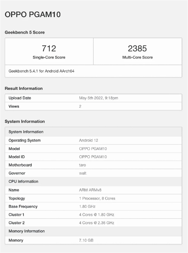
Task: Click the Geekbench 5 Score heading
Action: pyautogui.click(x=25, y=32)
